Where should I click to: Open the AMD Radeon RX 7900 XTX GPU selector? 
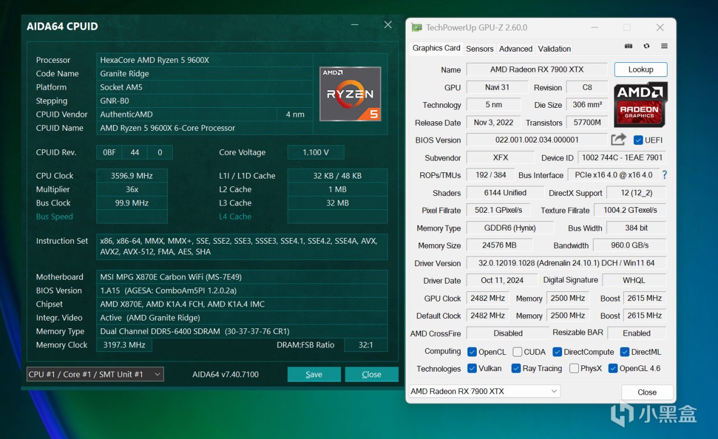(x=485, y=391)
